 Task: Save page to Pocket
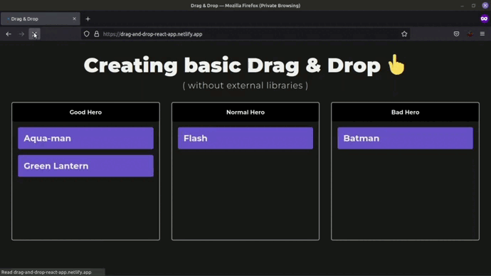coord(457,34)
